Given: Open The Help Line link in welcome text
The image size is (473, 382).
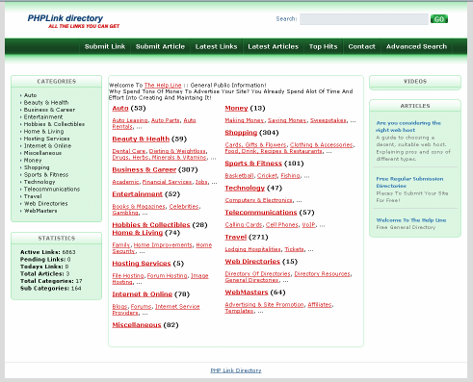Looking at the screenshot, I should (x=163, y=86).
